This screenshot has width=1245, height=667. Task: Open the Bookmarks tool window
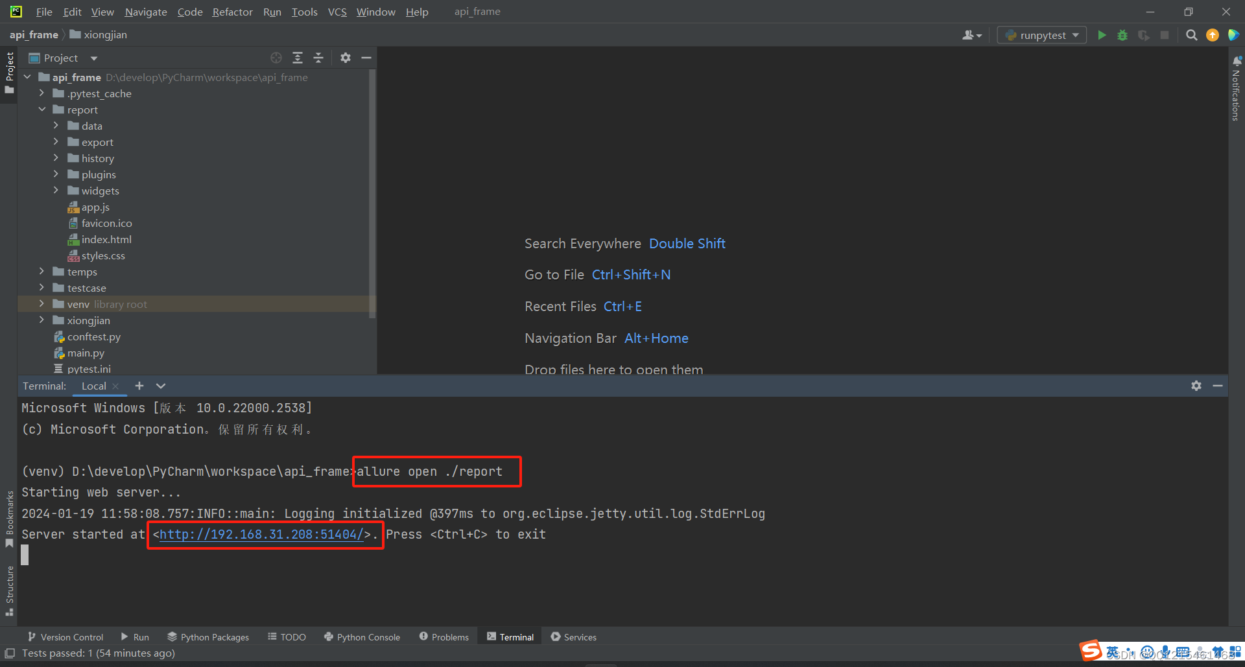[x=9, y=519]
